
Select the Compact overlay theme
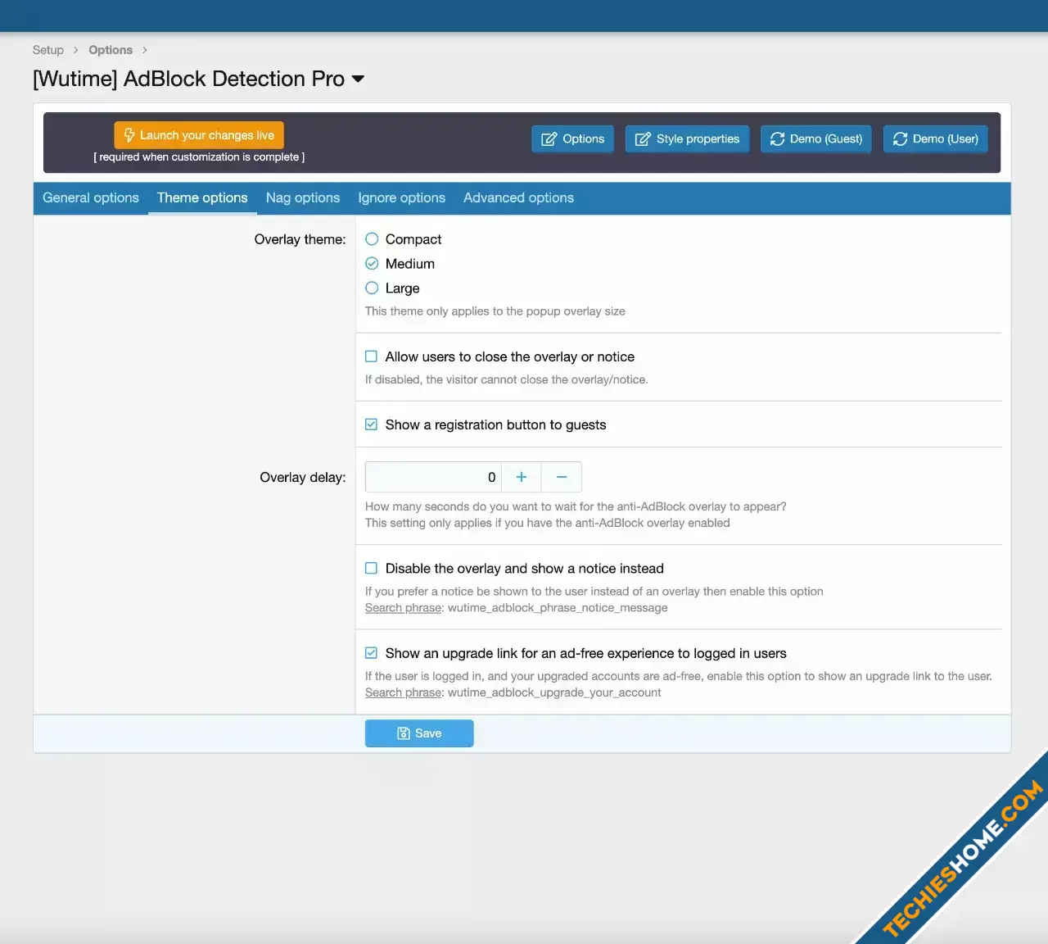point(372,239)
